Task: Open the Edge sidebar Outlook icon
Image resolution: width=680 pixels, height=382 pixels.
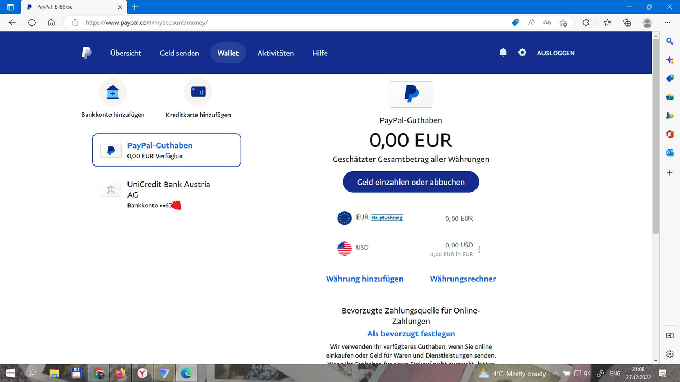Action: pyautogui.click(x=670, y=153)
